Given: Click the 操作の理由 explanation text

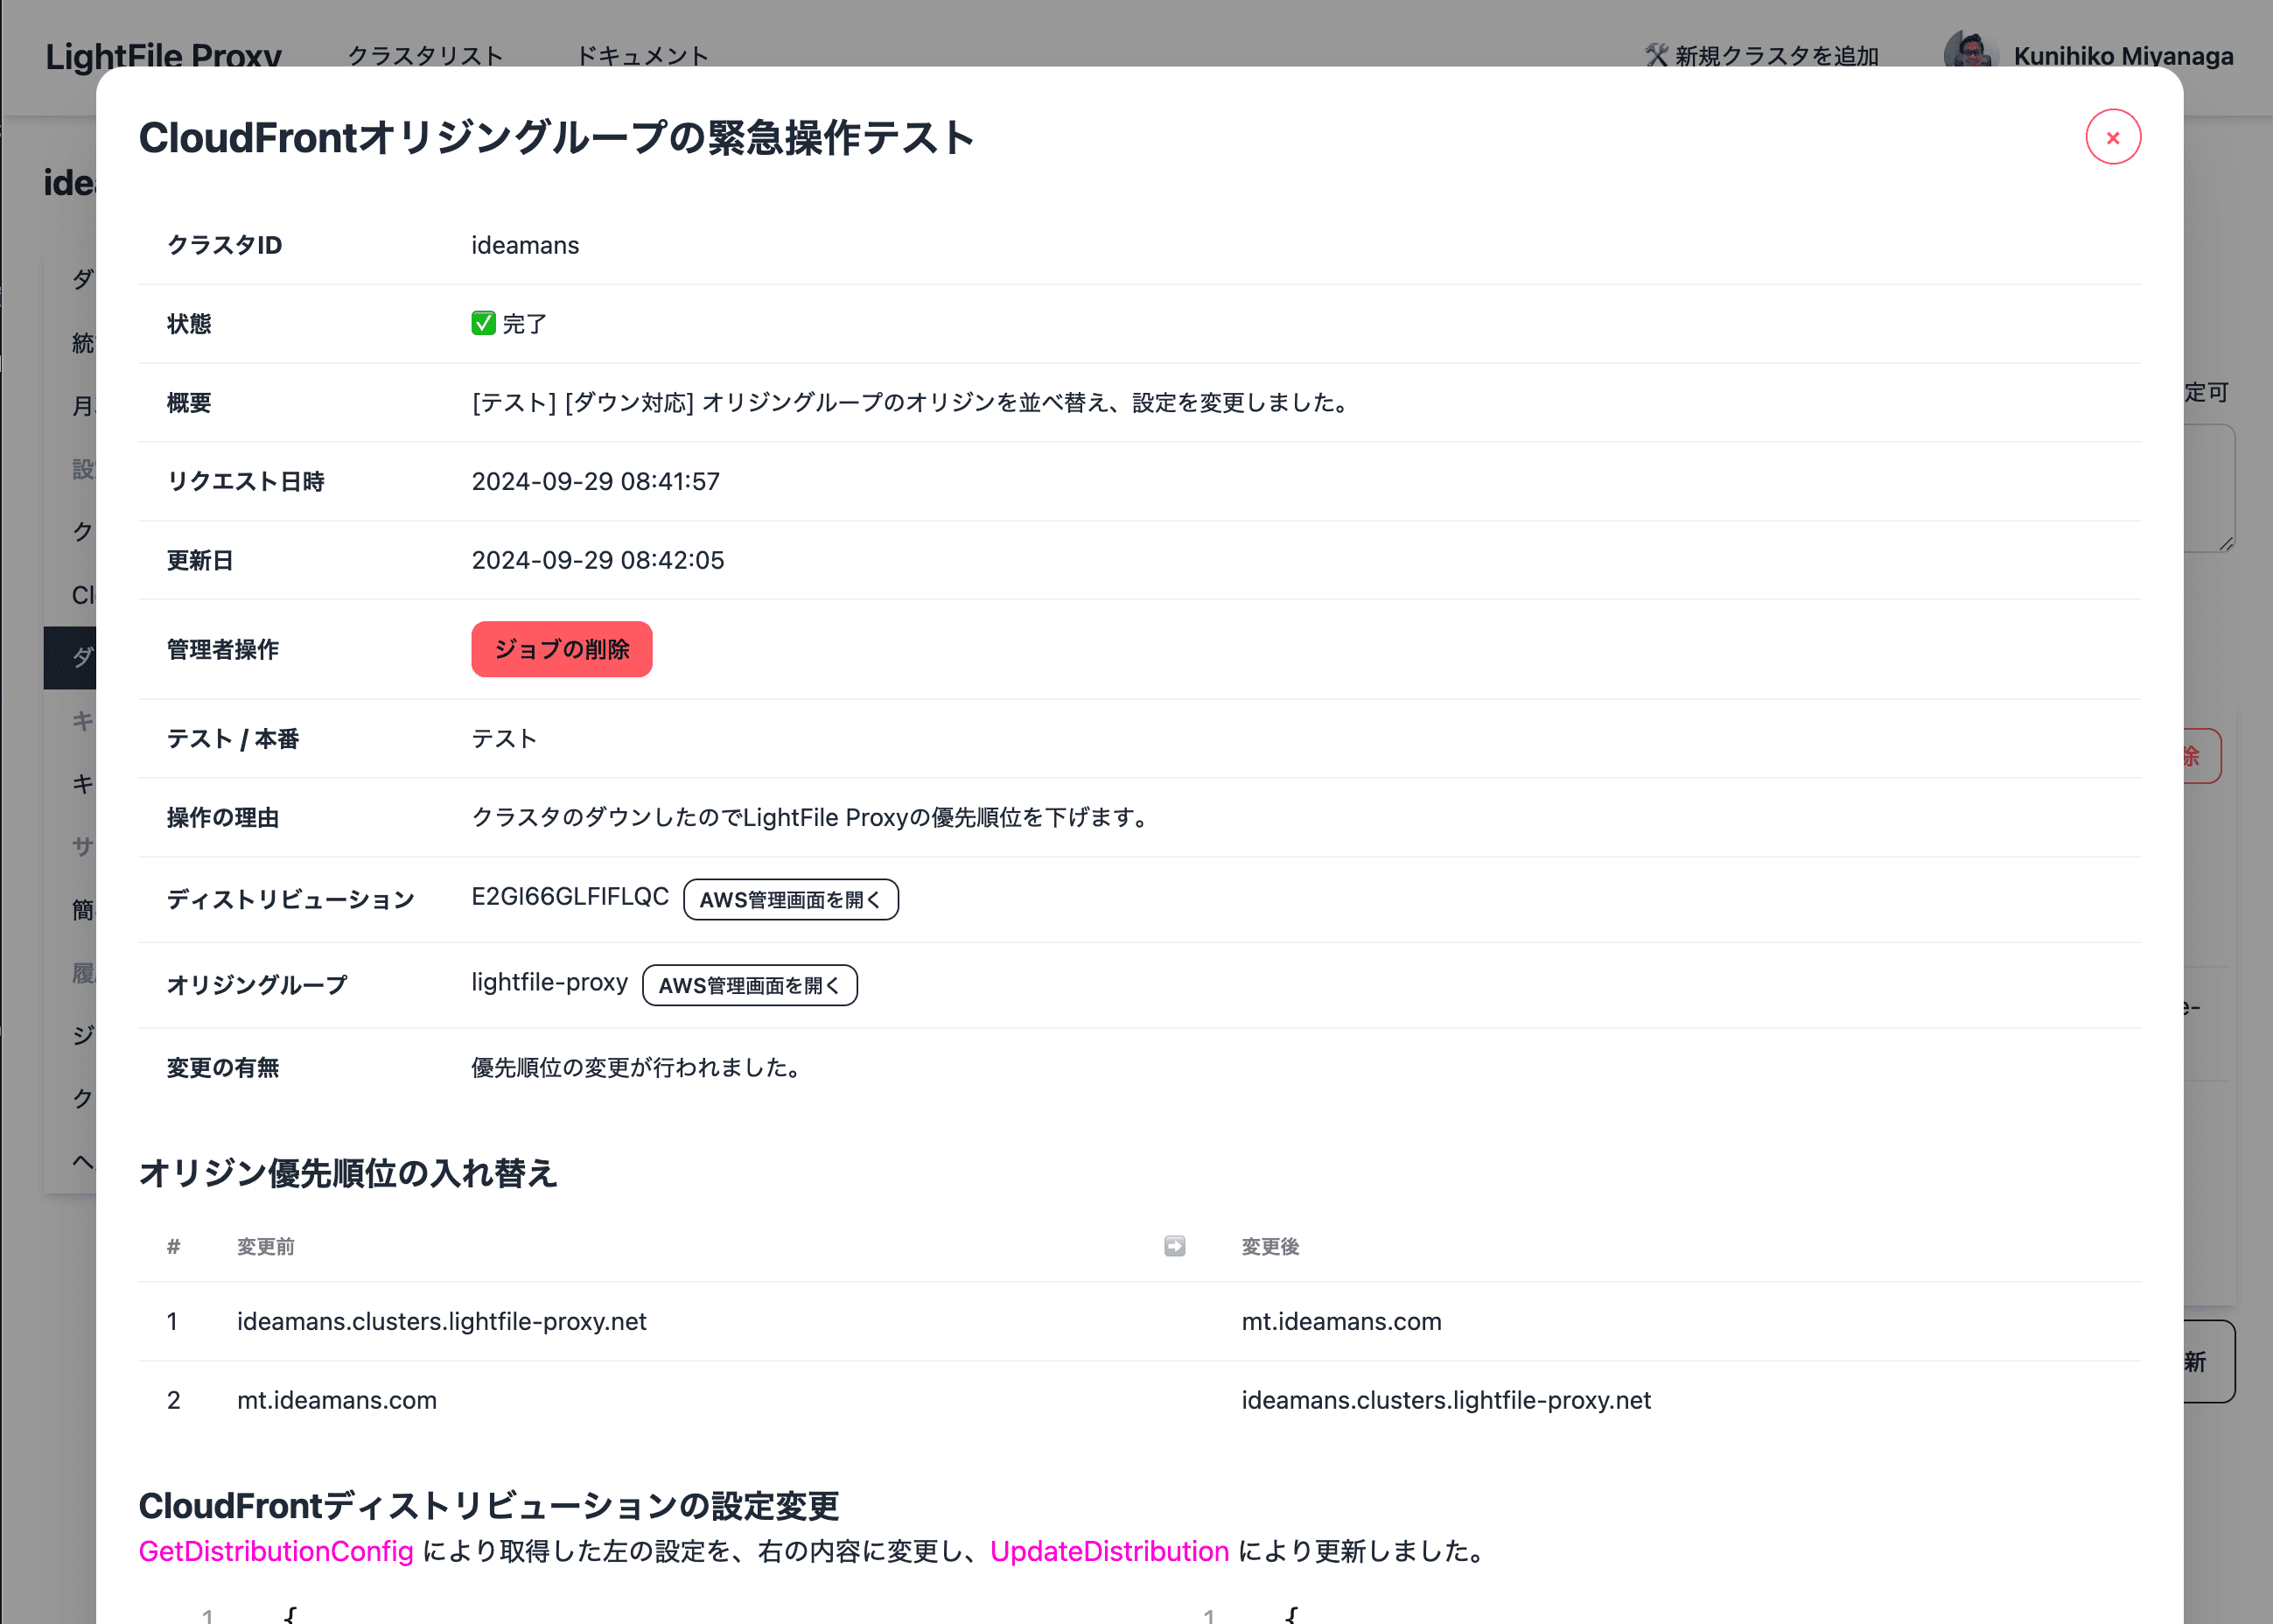Looking at the screenshot, I should (810, 817).
